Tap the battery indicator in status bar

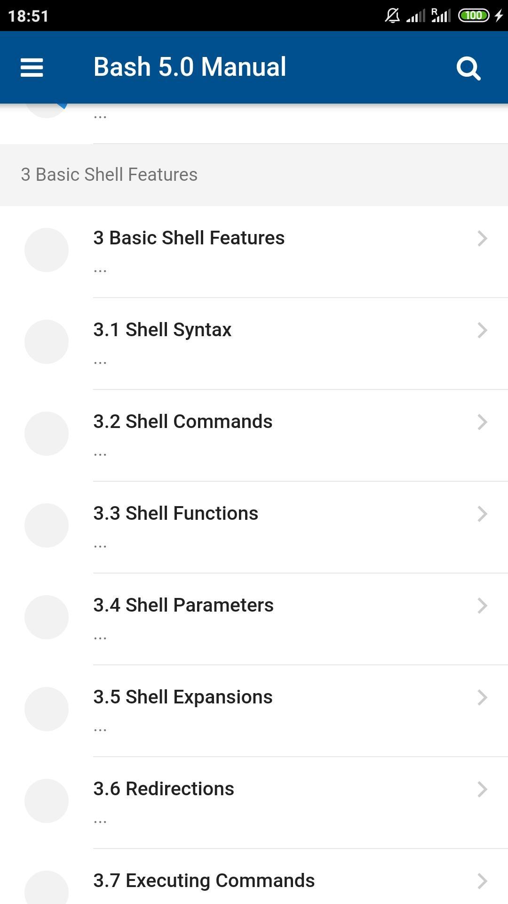point(474,16)
